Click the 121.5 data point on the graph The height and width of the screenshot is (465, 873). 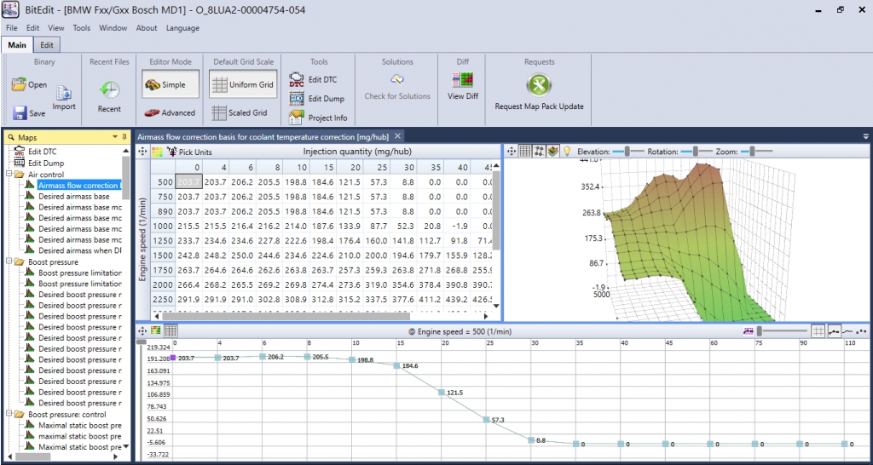click(x=442, y=392)
